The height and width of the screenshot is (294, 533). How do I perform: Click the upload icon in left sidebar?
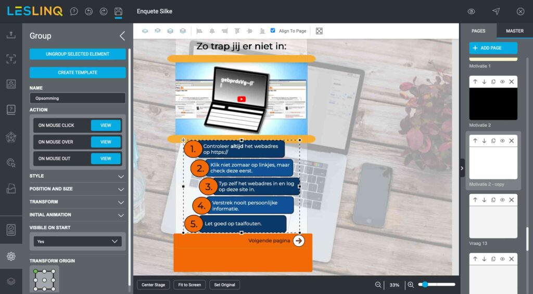tap(11, 35)
